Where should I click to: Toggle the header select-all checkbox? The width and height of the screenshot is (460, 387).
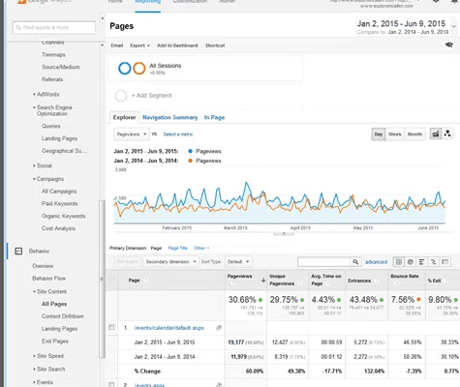click(x=111, y=280)
